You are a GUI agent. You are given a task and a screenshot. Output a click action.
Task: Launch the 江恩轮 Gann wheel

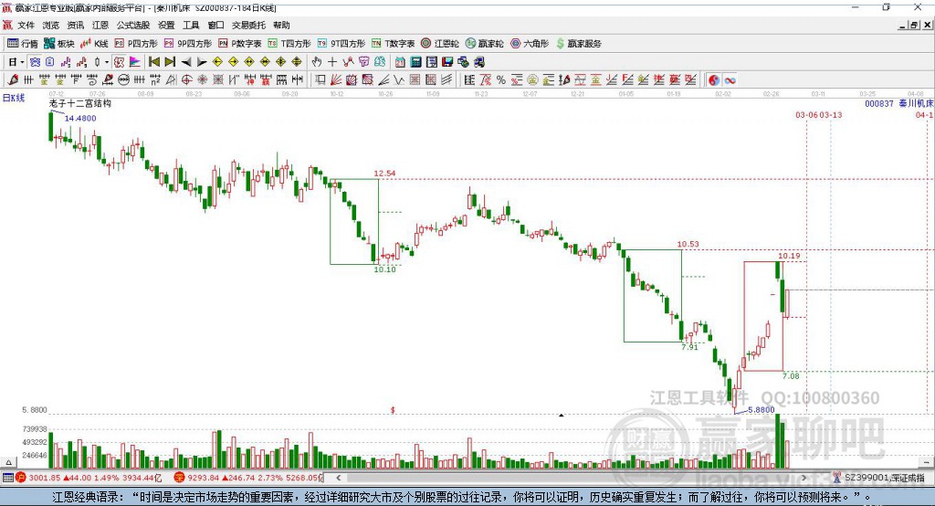(440, 44)
